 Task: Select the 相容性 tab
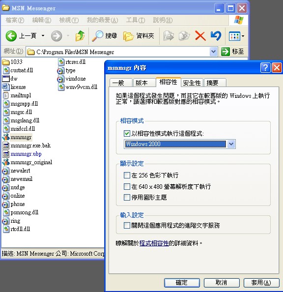coord(169,82)
